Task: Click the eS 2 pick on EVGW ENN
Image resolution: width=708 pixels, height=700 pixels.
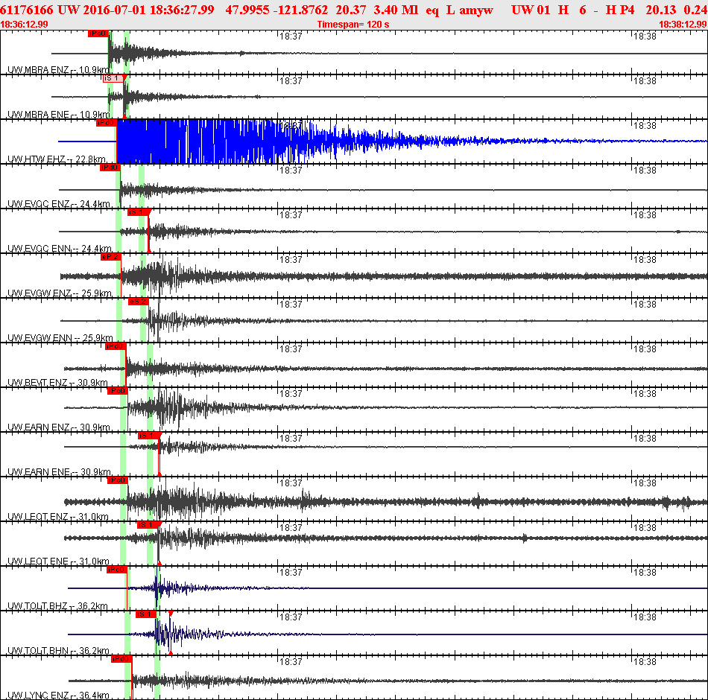Action: 138,302
